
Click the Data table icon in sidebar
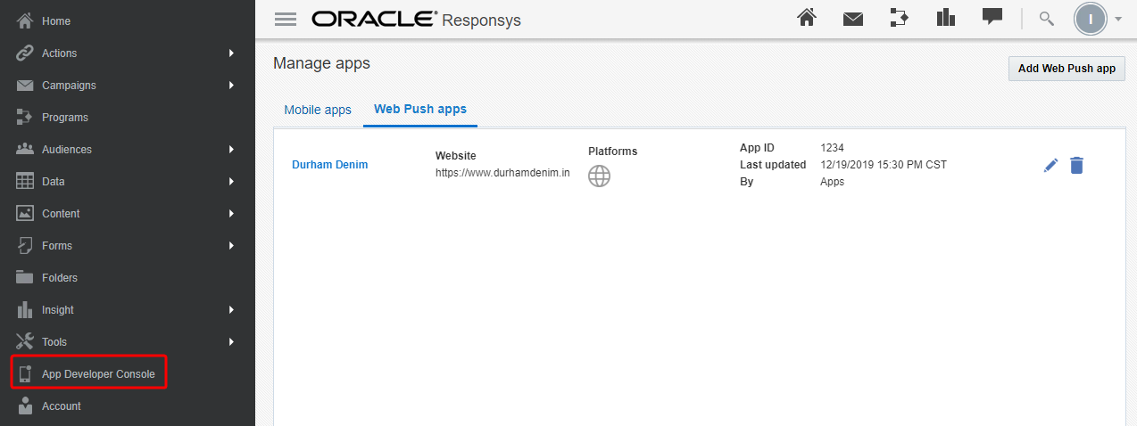coord(25,181)
